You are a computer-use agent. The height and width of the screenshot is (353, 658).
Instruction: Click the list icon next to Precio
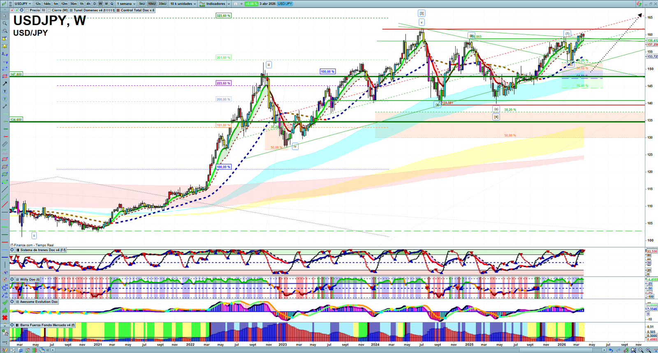(44, 10)
